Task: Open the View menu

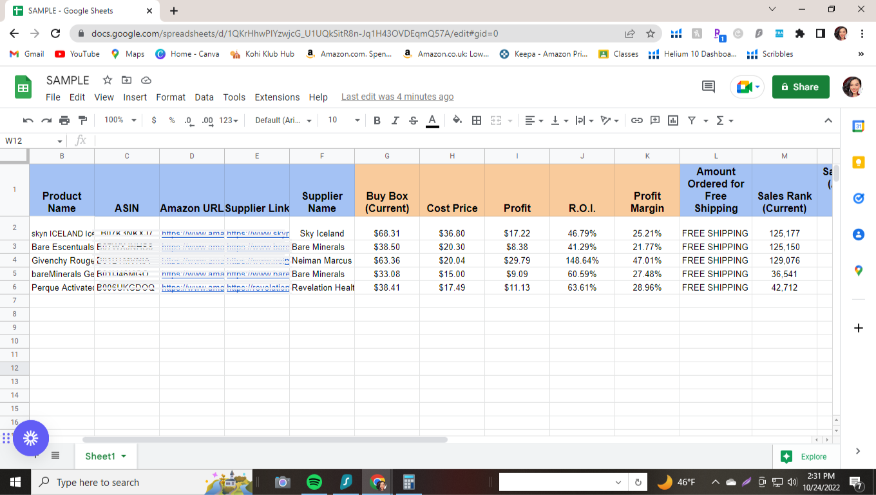Action: tap(104, 97)
